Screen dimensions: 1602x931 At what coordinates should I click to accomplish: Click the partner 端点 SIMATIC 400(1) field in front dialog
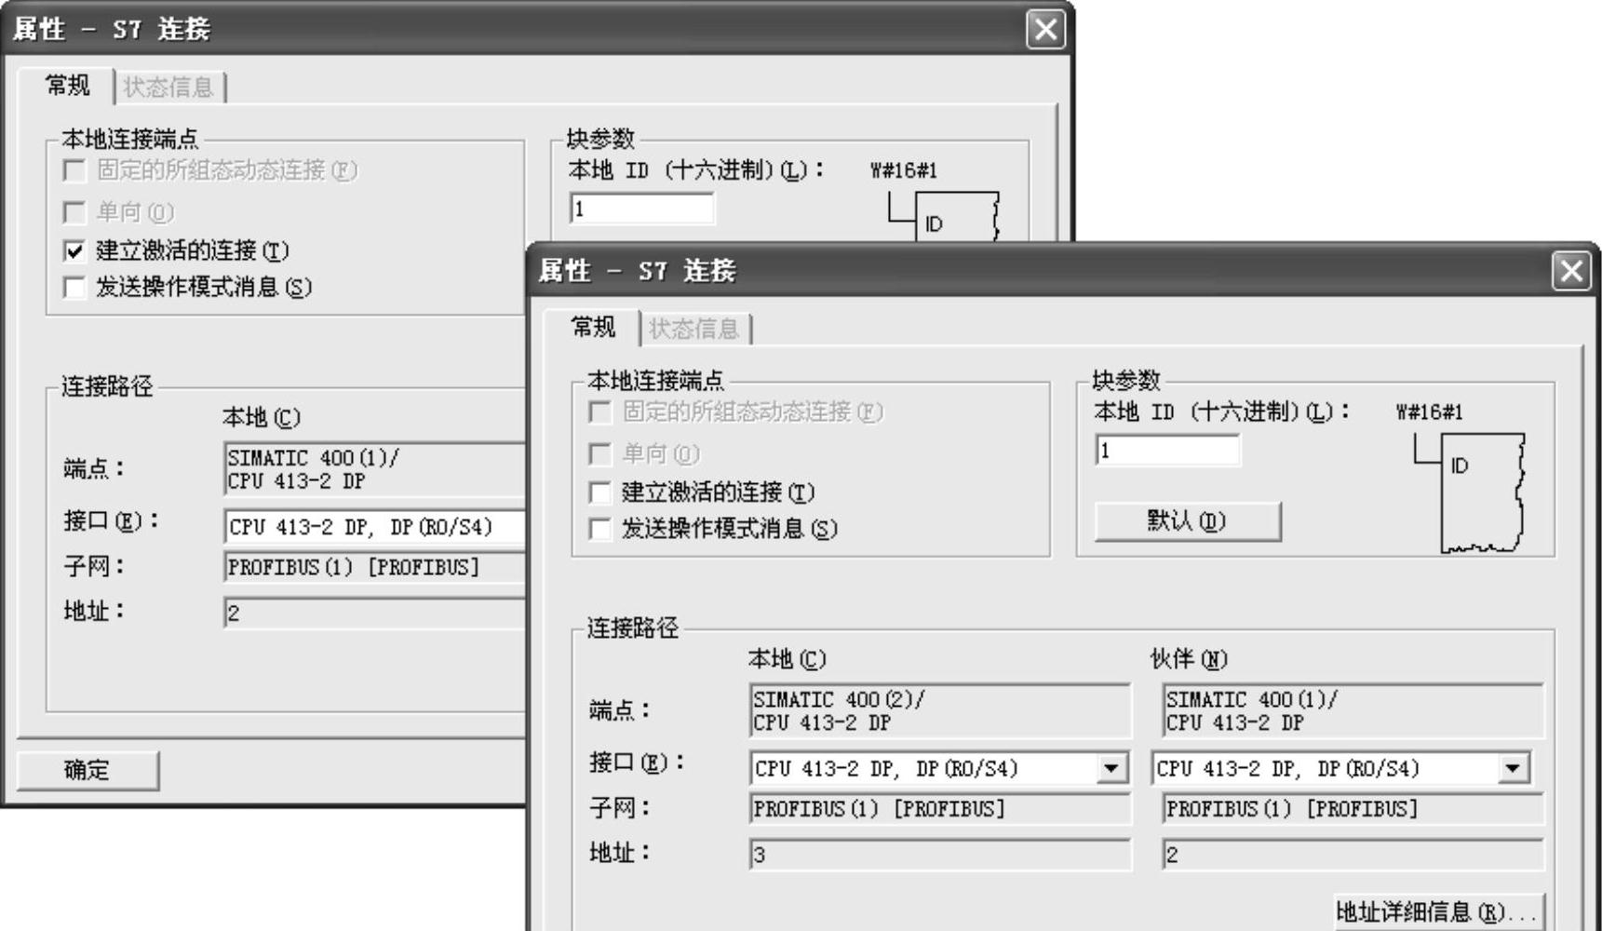pyautogui.click(x=1353, y=711)
